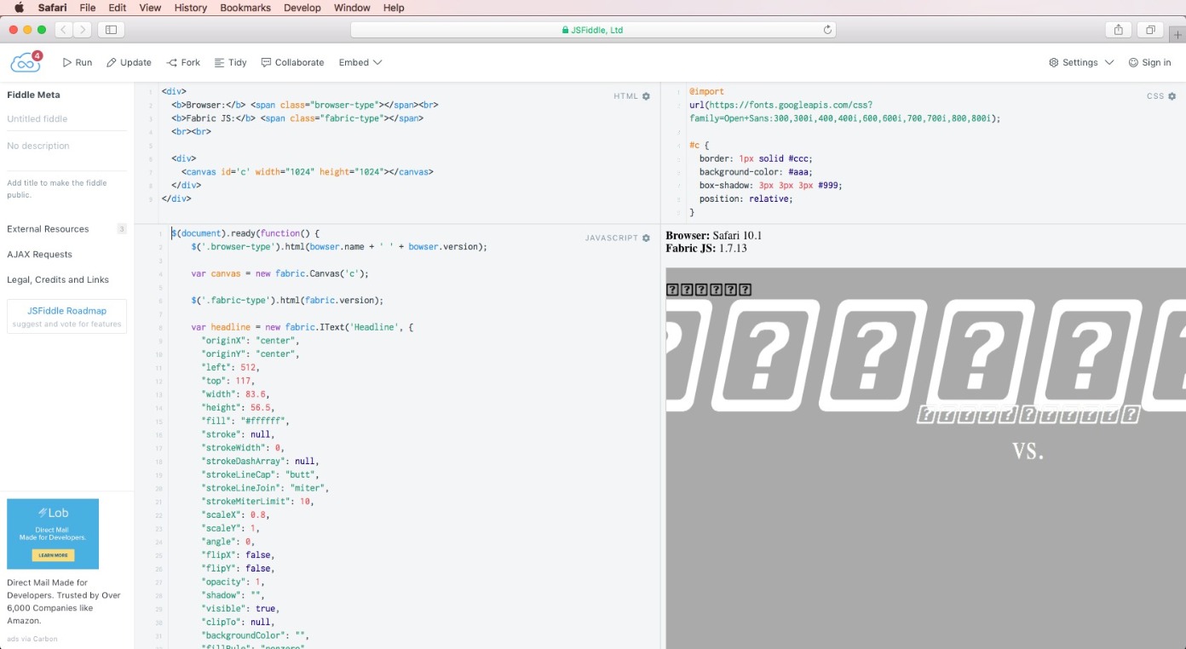This screenshot has height=649, width=1186.
Task: Expand the Embed dropdown
Action: pos(360,62)
